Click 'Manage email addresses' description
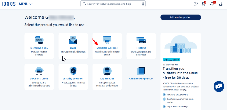Screen dimensions: 227x110 coord(73,52)
